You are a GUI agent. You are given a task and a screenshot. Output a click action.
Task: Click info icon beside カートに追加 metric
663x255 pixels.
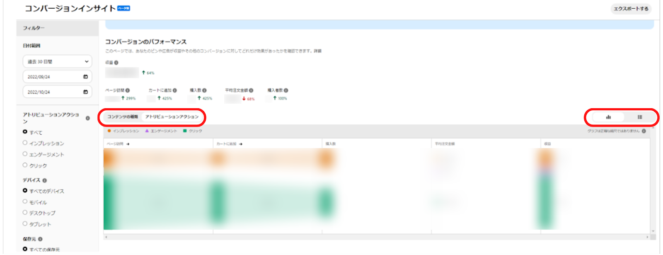[175, 90]
